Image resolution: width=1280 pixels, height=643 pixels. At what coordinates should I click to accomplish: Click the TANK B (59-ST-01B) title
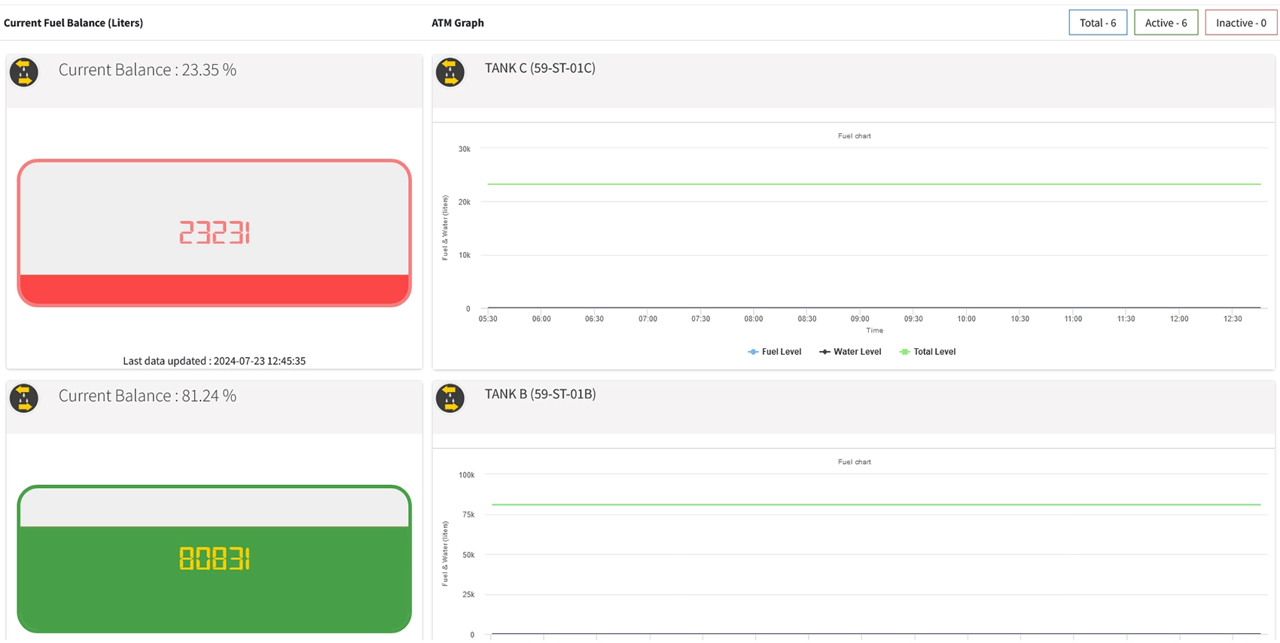point(540,394)
